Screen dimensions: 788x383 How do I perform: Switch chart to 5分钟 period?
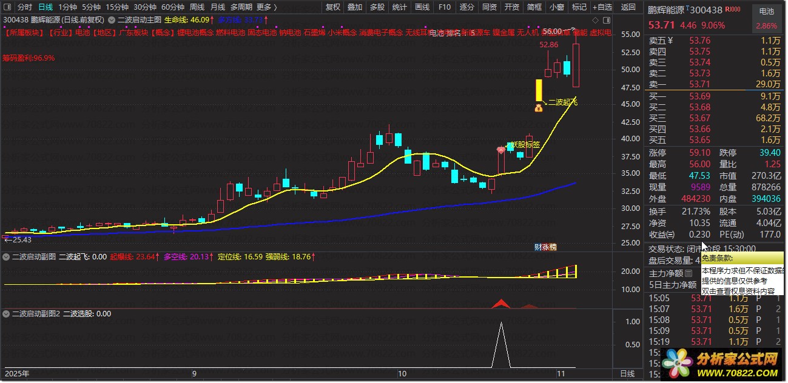click(91, 7)
